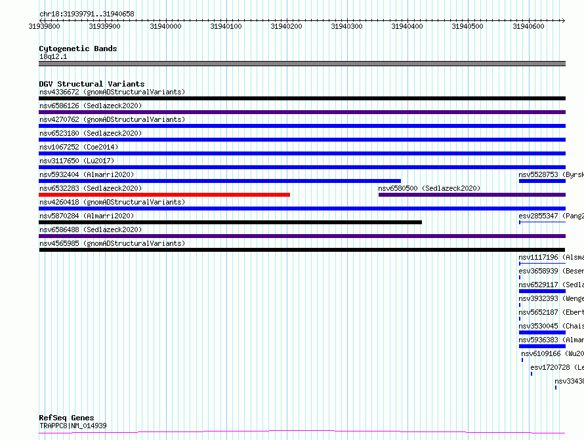Click ruler position 31939900
The image size is (584, 440).
[x=104, y=26]
